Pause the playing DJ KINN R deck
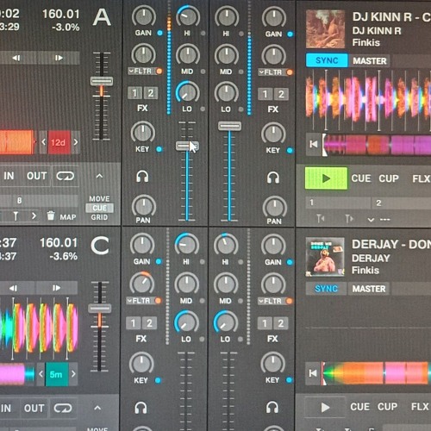 [x=326, y=178]
